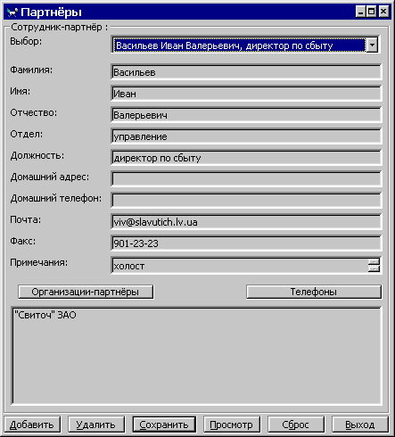Expand the Выбор partner dropdown arrow

point(372,45)
